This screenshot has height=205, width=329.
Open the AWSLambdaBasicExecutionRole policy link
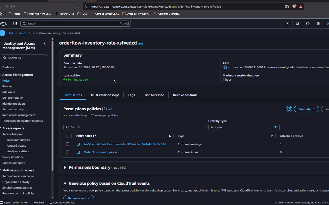[127, 144]
